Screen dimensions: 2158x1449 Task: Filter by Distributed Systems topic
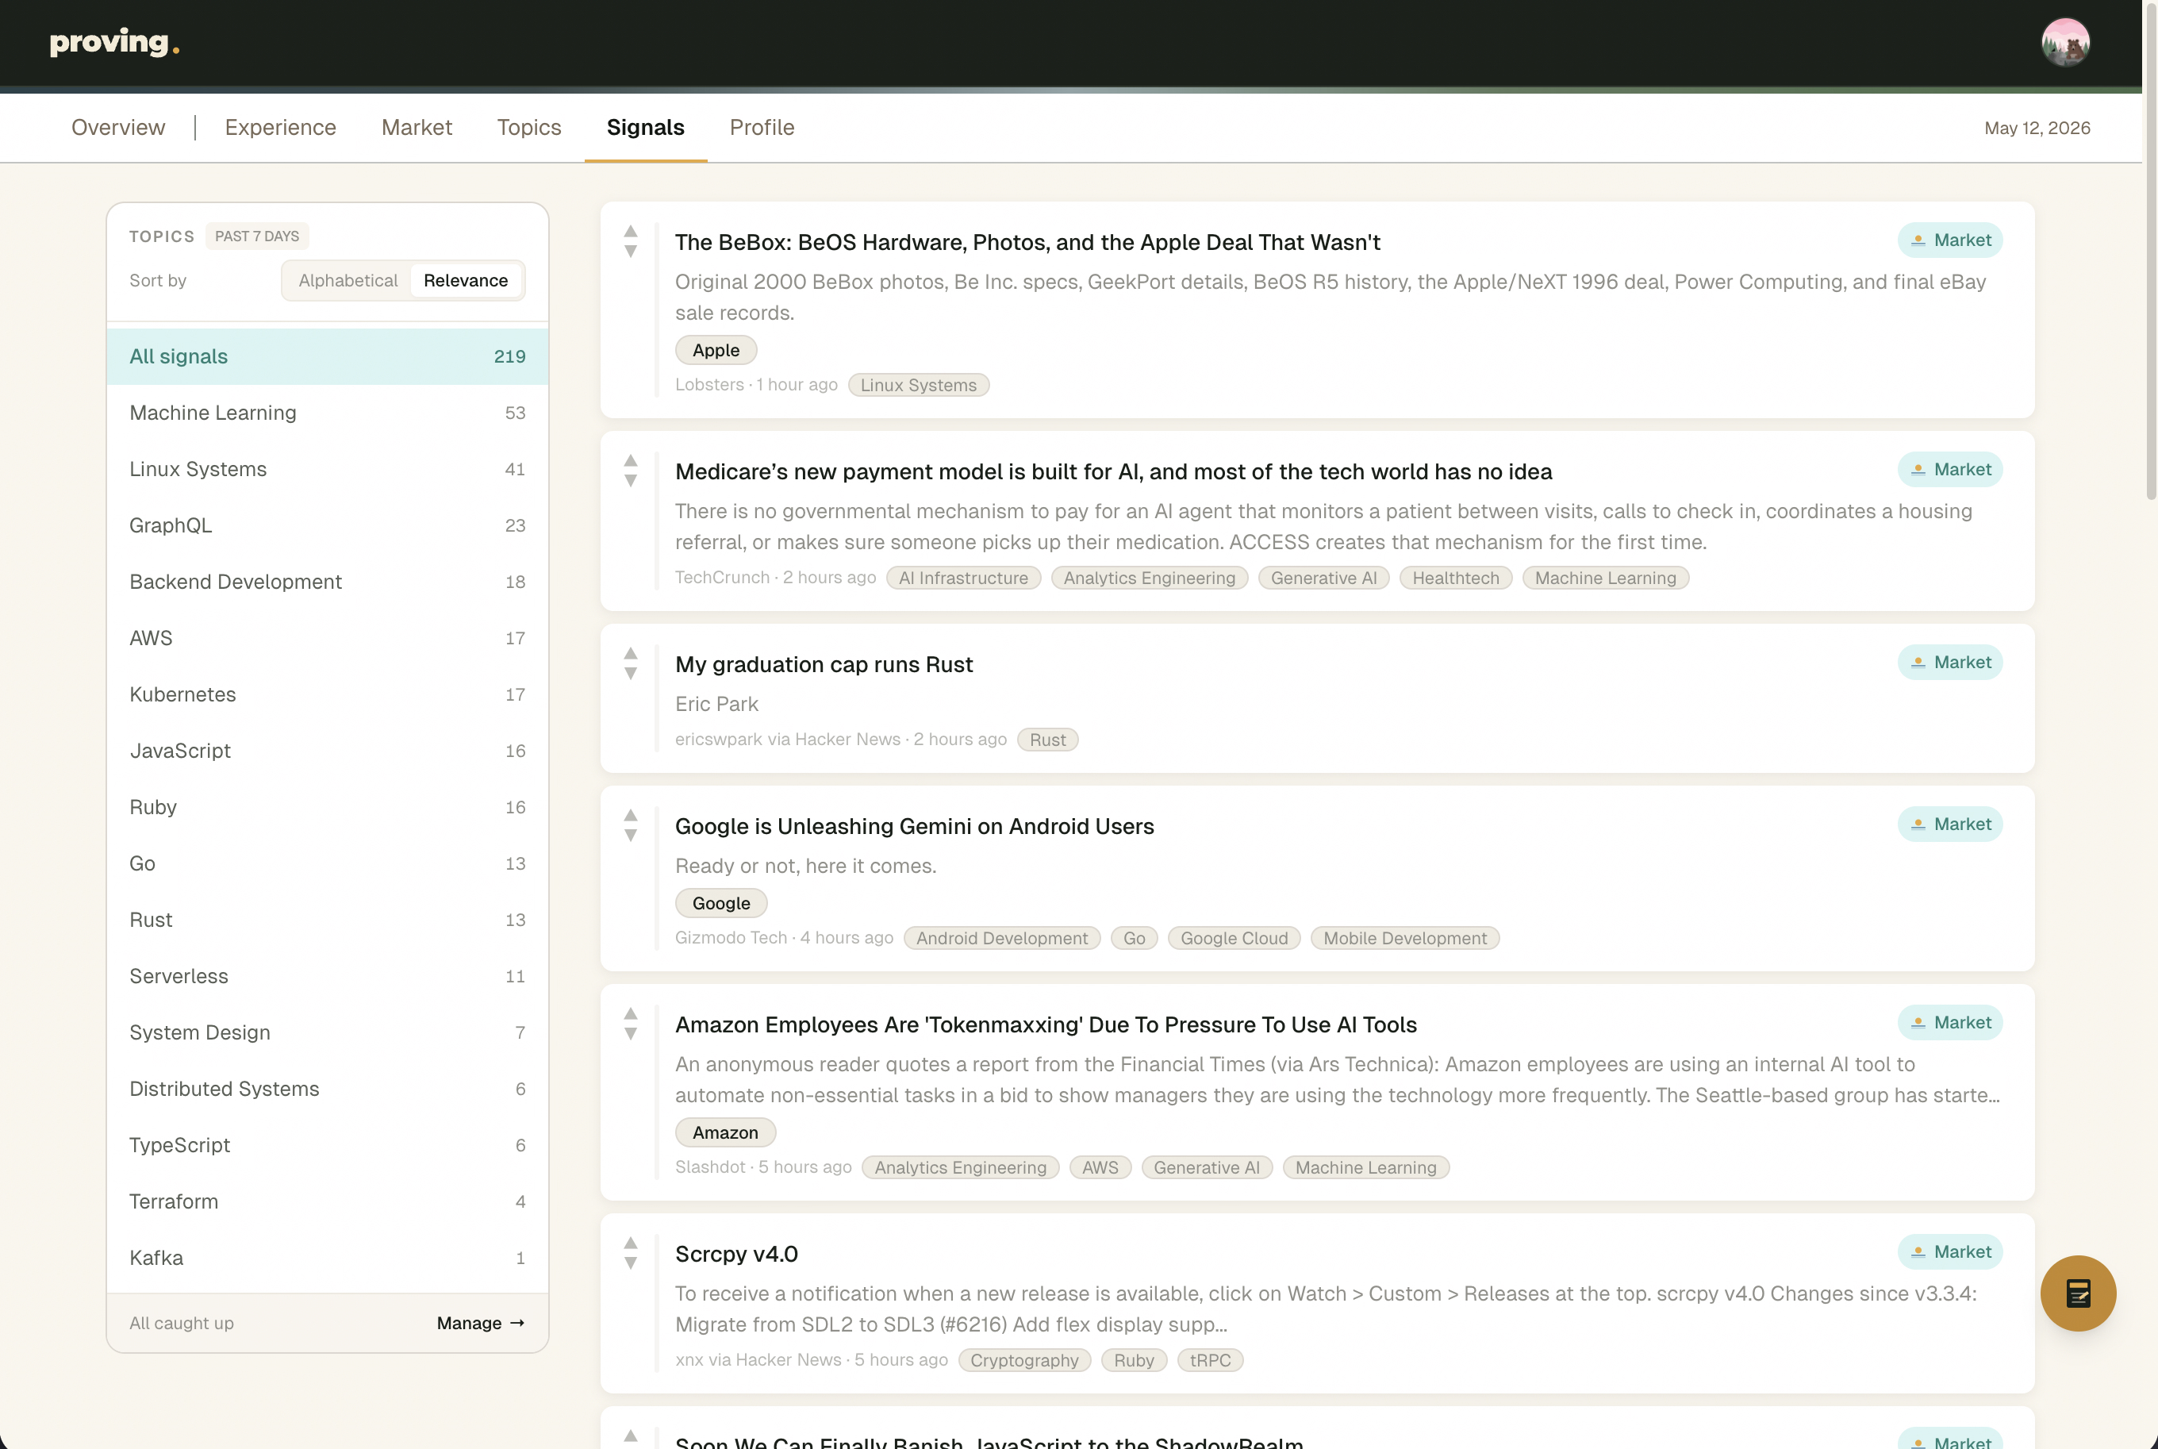[328, 1090]
